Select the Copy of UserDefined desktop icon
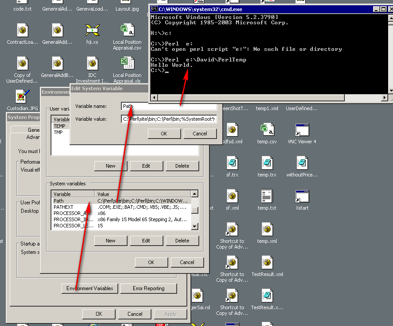Viewport: 393px width, 326px height. coord(22,63)
